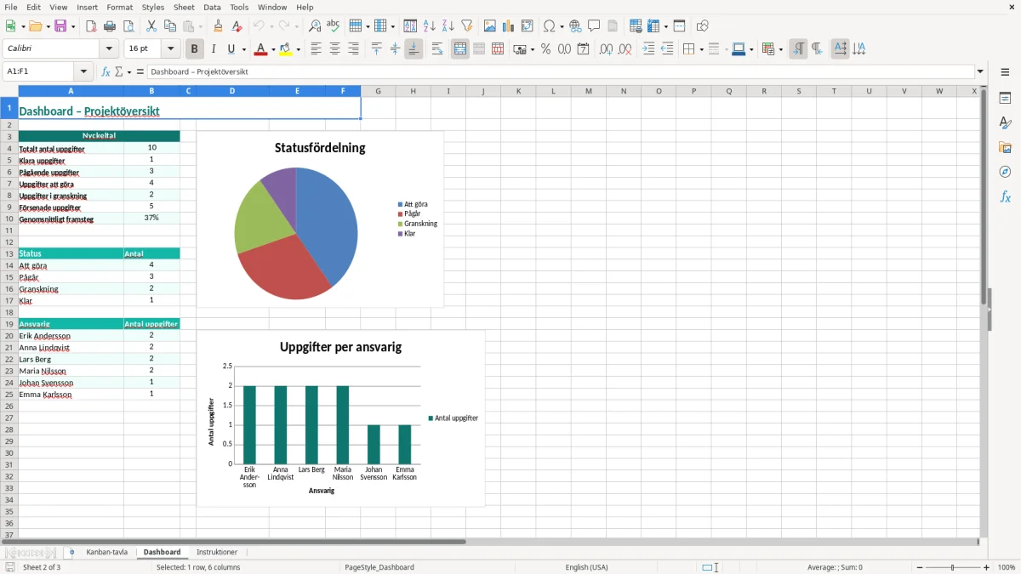Image resolution: width=1021 pixels, height=574 pixels.
Task: Export directly as PDF
Action: click(x=91, y=26)
